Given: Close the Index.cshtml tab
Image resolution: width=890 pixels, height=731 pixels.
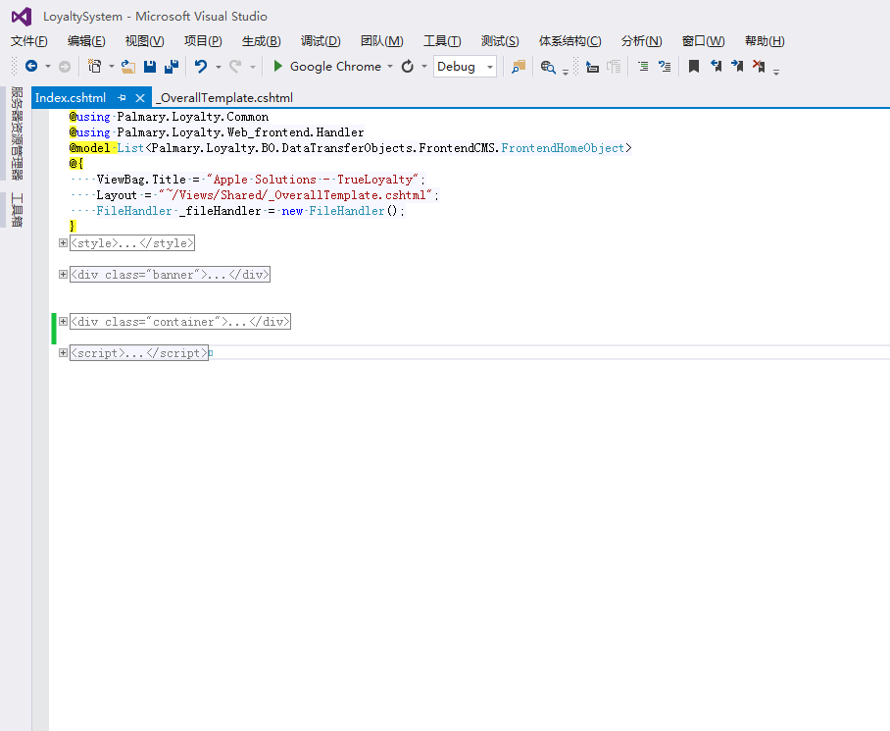Looking at the screenshot, I should (139, 98).
